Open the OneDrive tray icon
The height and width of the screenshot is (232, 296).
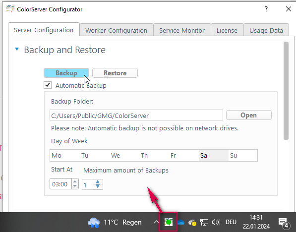tap(180, 222)
